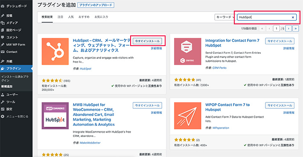Open コメント in the sidebar menu
Viewport: 303px width, 157px height.
(12, 37)
